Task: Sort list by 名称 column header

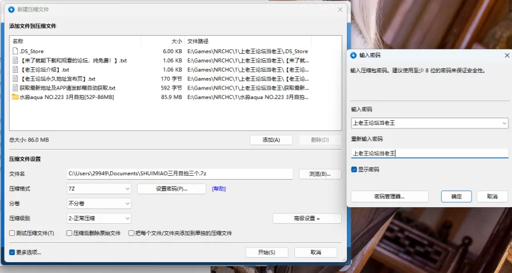Action: 18,42
